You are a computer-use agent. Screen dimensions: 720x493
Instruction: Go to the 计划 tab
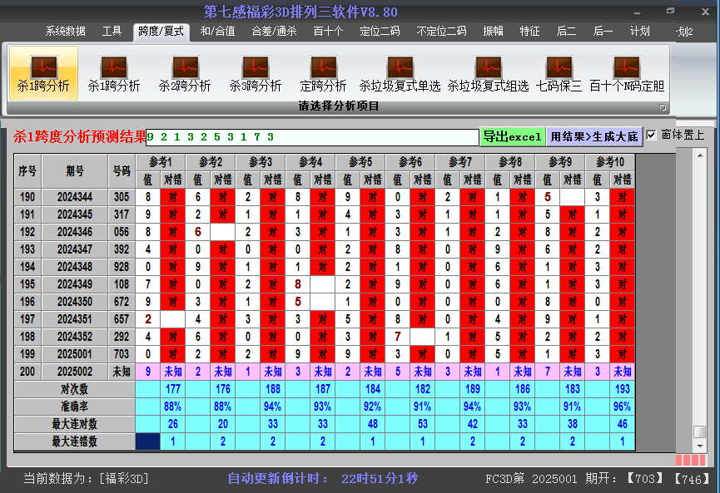639,32
